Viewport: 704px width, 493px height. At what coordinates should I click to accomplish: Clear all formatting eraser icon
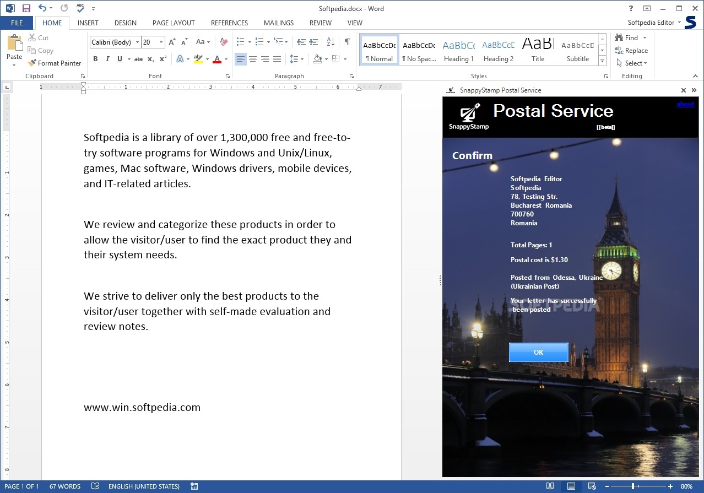(x=224, y=42)
